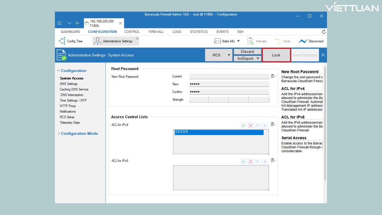382x215 pixels.
Task: Open the DASHBOARD tab
Action: [70, 32]
